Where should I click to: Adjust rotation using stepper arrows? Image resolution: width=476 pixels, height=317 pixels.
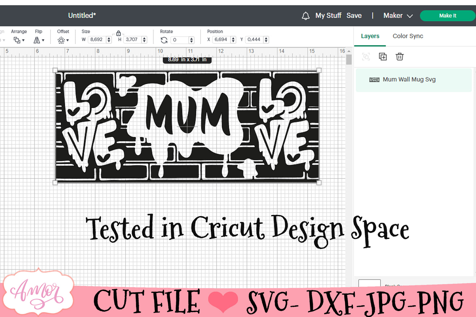pos(191,40)
